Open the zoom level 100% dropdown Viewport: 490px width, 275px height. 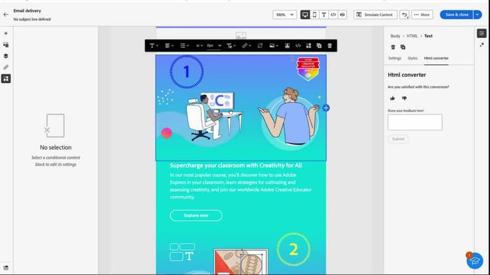tap(284, 14)
